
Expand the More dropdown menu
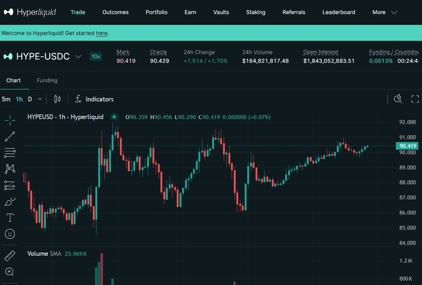pos(385,12)
